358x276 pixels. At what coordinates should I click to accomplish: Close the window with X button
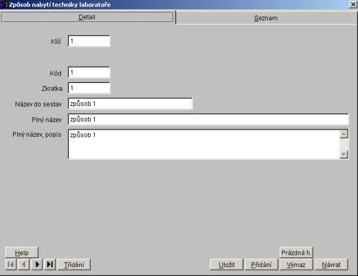353,5
